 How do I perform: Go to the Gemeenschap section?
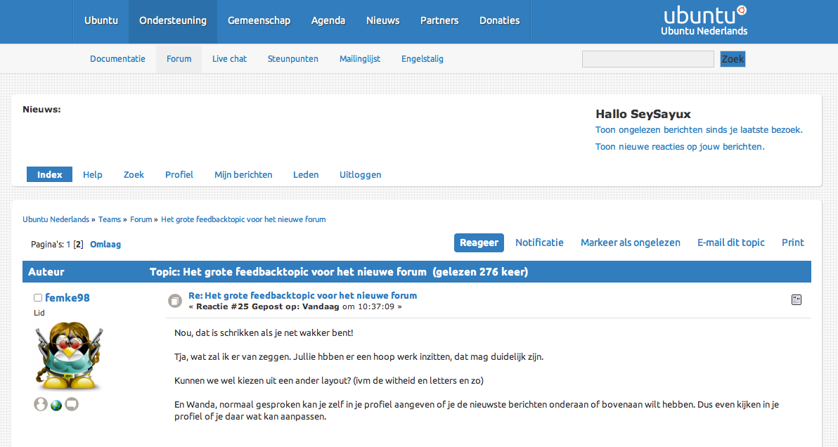259,21
